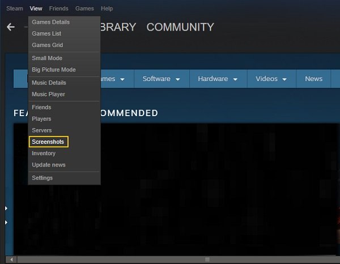Select Inventory from the View menu
Screen dimensions: 340x264
[44, 154]
